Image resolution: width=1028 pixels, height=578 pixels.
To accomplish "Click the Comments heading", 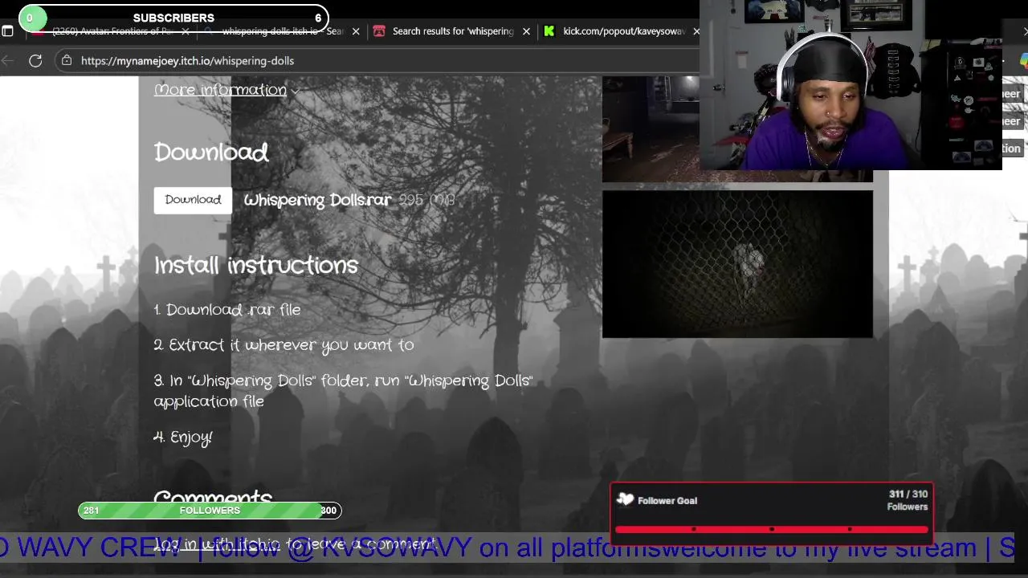I will point(213,498).
